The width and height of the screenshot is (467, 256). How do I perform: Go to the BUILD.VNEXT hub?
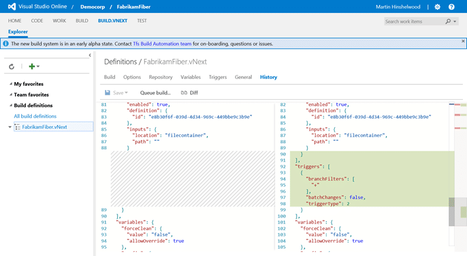[x=113, y=21]
